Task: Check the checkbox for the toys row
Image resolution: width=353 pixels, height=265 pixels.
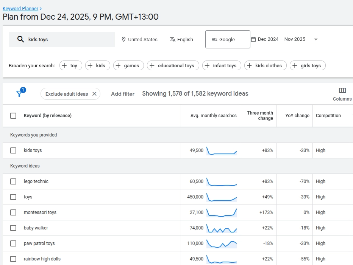Action: (x=13, y=197)
